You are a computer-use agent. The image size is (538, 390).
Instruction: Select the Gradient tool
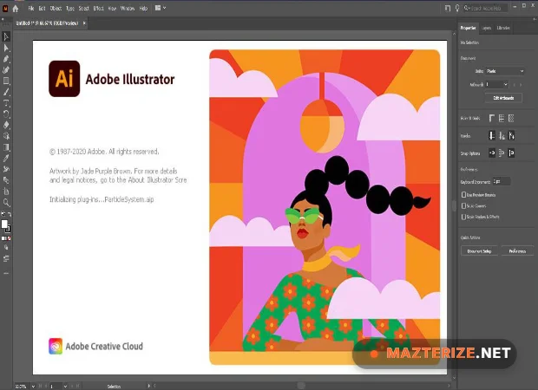click(6, 147)
